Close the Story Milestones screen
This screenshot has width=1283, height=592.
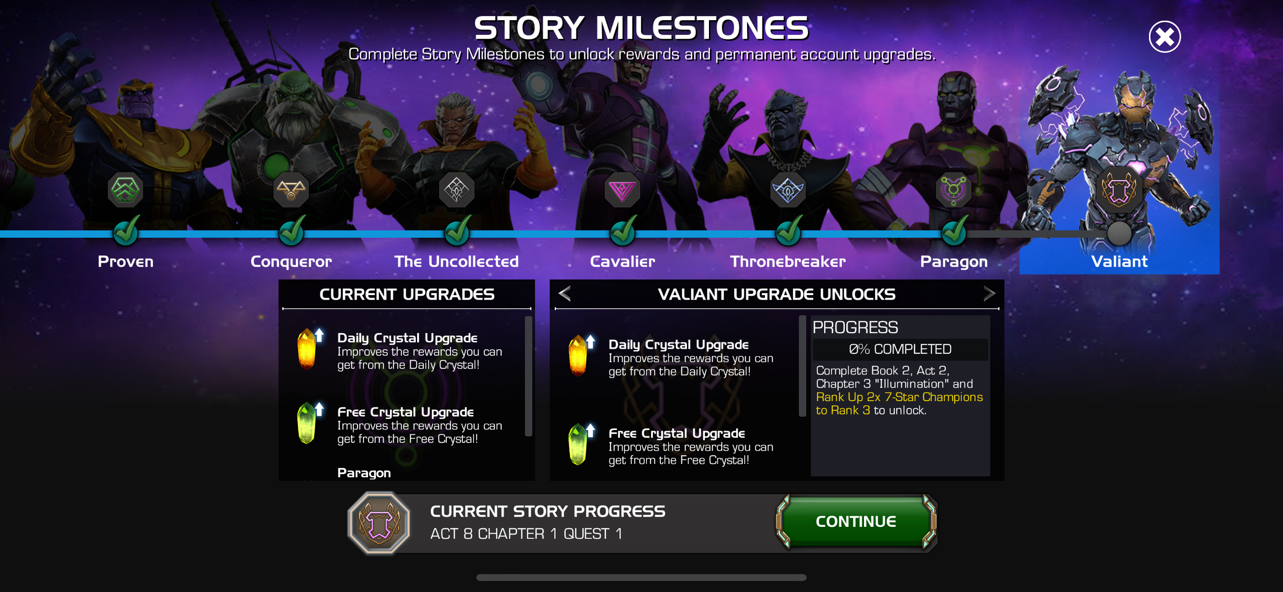[x=1165, y=36]
